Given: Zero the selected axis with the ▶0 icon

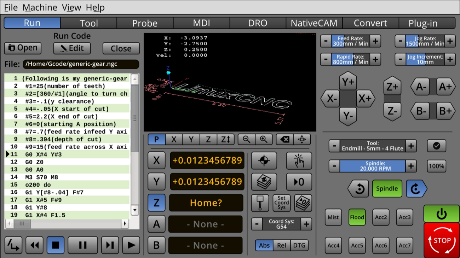Looking at the screenshot, I should 299,182.
